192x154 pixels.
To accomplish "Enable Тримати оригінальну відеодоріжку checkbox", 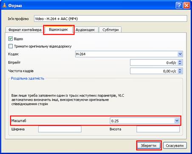I will coord(11,46).
